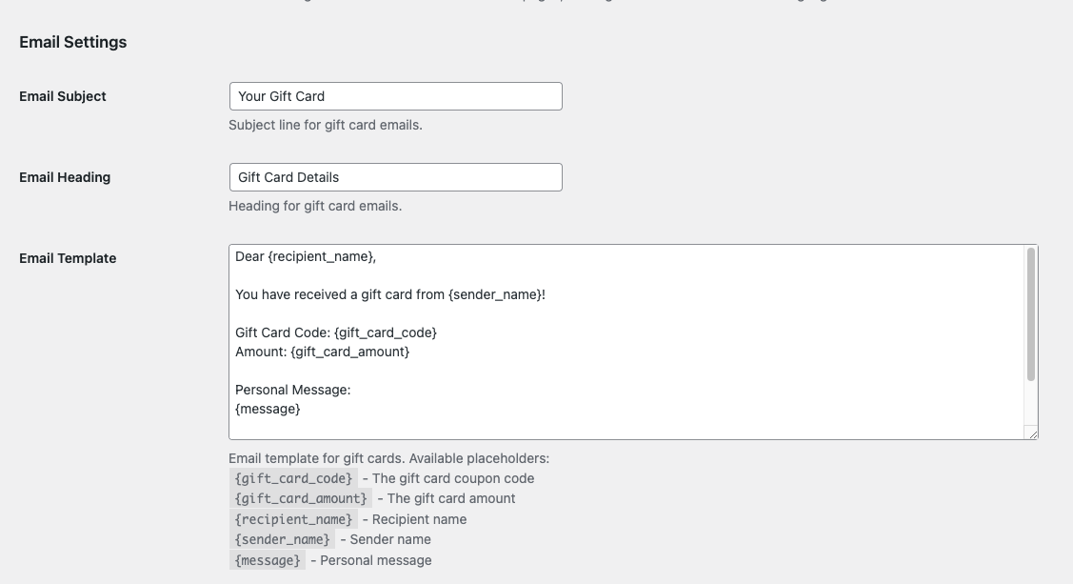Click the "You have received a gift card" line
This screenshot has height=584, width=1073.
point(390,294)
